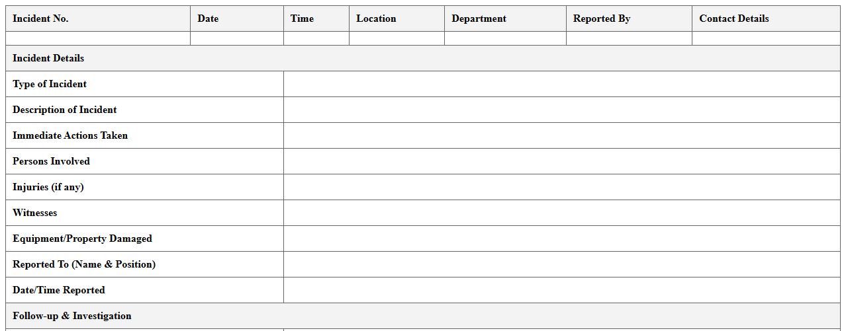
Task: Click the Equipment/Property Damaged answer field
Action: pos(561,239)
